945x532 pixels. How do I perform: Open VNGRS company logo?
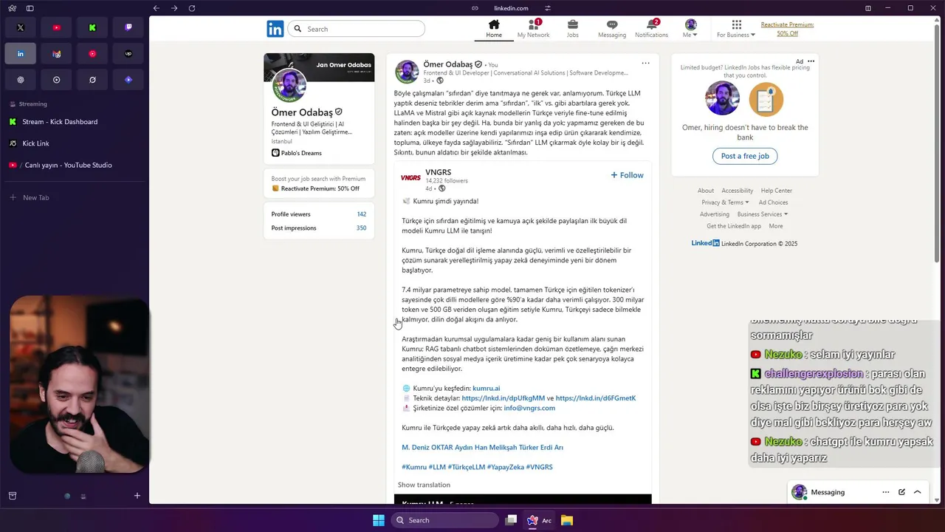tap(410, 178)
